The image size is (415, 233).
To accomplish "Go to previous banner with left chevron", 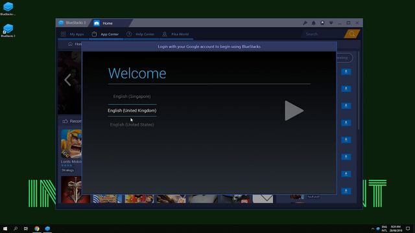I will click(x=67, y=80).
